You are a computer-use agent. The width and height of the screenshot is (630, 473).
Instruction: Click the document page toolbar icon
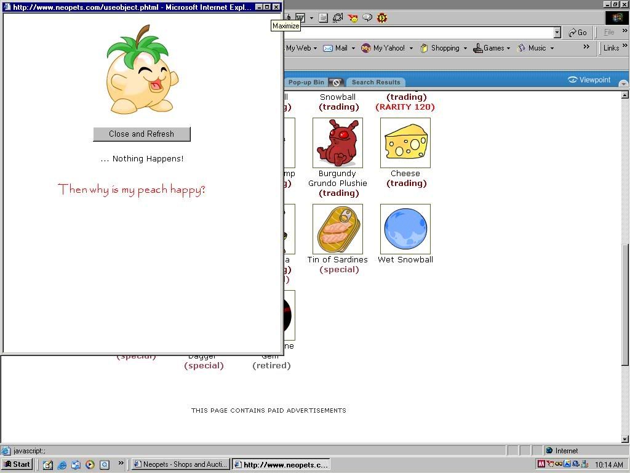click(x=323, y=18)
